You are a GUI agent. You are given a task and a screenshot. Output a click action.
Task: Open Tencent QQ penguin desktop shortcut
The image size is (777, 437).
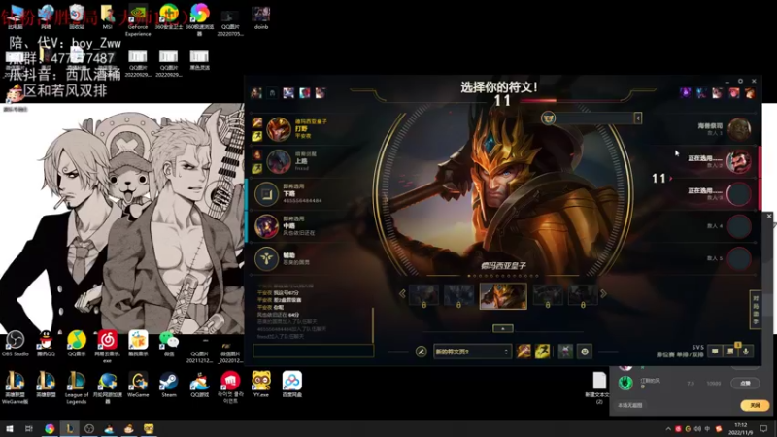46,344
